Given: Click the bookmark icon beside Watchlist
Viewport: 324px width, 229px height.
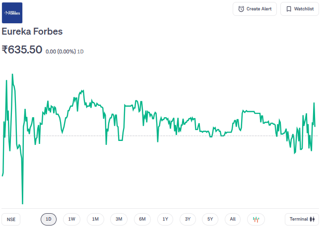Looking at the screenshot, I should [x=289, y=9].
